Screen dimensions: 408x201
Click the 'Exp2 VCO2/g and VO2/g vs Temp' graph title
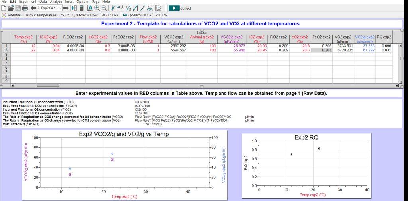coord(124,134)
